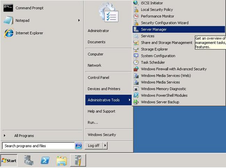This screenshot has width=226, height=168.
Task: Click the Task Scheduler clock icon
Action: [x=136, y=62]
